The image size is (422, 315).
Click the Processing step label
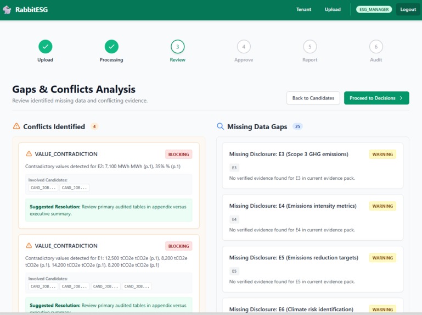(x=111, y=60)
